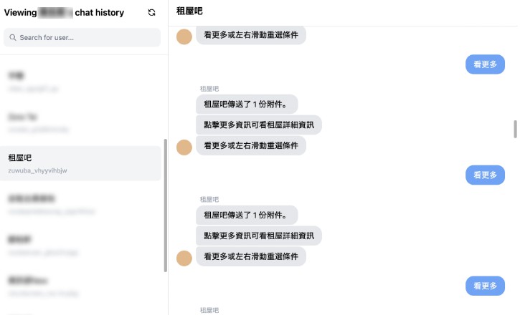
Task: Click the bottom 看更多 reply bubble
Action: click(485, 286)
